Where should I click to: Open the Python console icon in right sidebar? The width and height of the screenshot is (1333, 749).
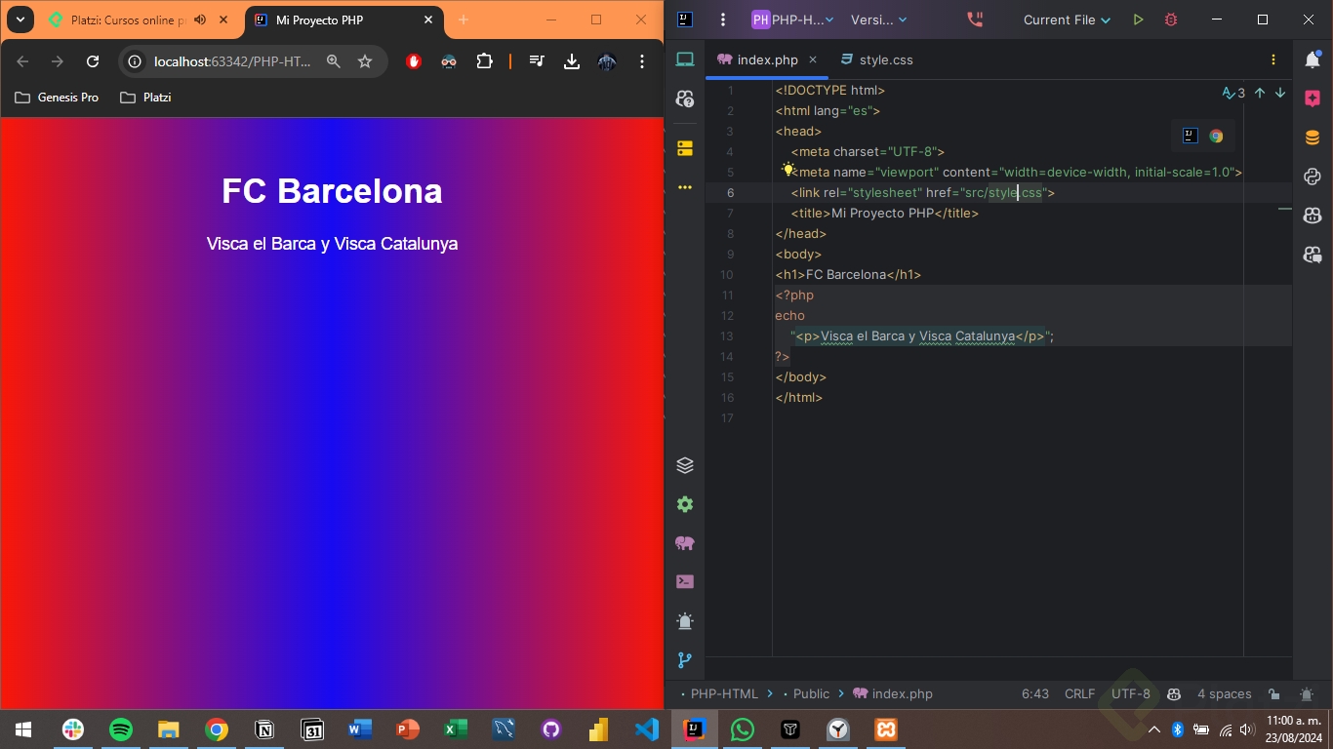pyautogui.click(x=1313, y=177)
